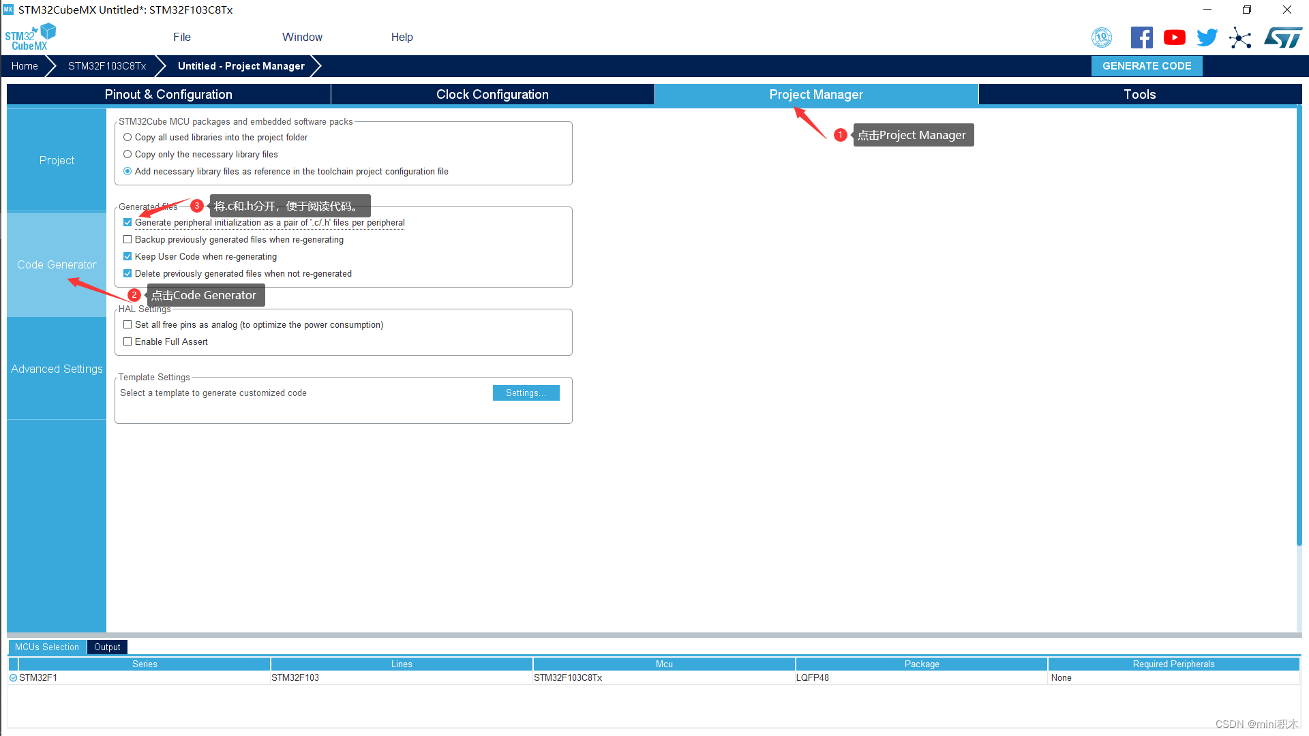Screen dimensions: 1309x736
Task: Select the Code Generator side section
Action: point(57,264)
